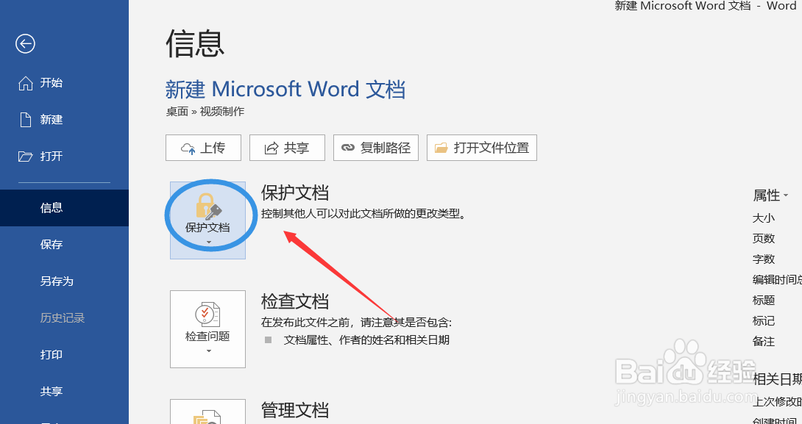Screen dimensions: 802x424
Task: Click the 控制其他人可以对此文档 description text
Action: click(x=363, y=214)
